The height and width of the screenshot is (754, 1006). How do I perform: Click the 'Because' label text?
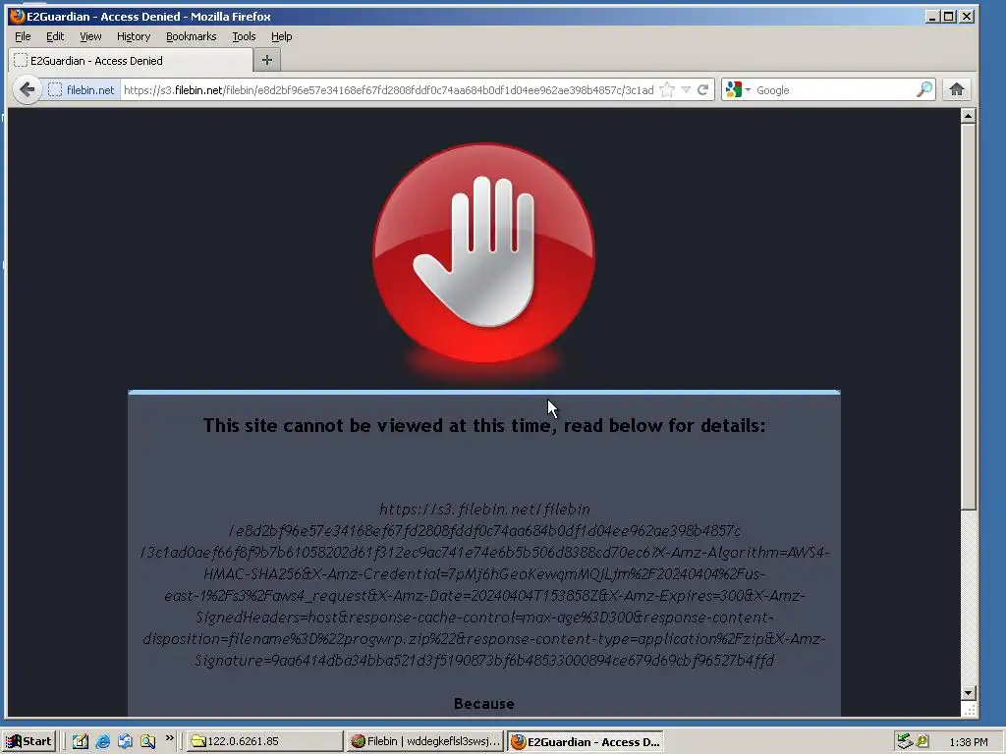[483, 703]
